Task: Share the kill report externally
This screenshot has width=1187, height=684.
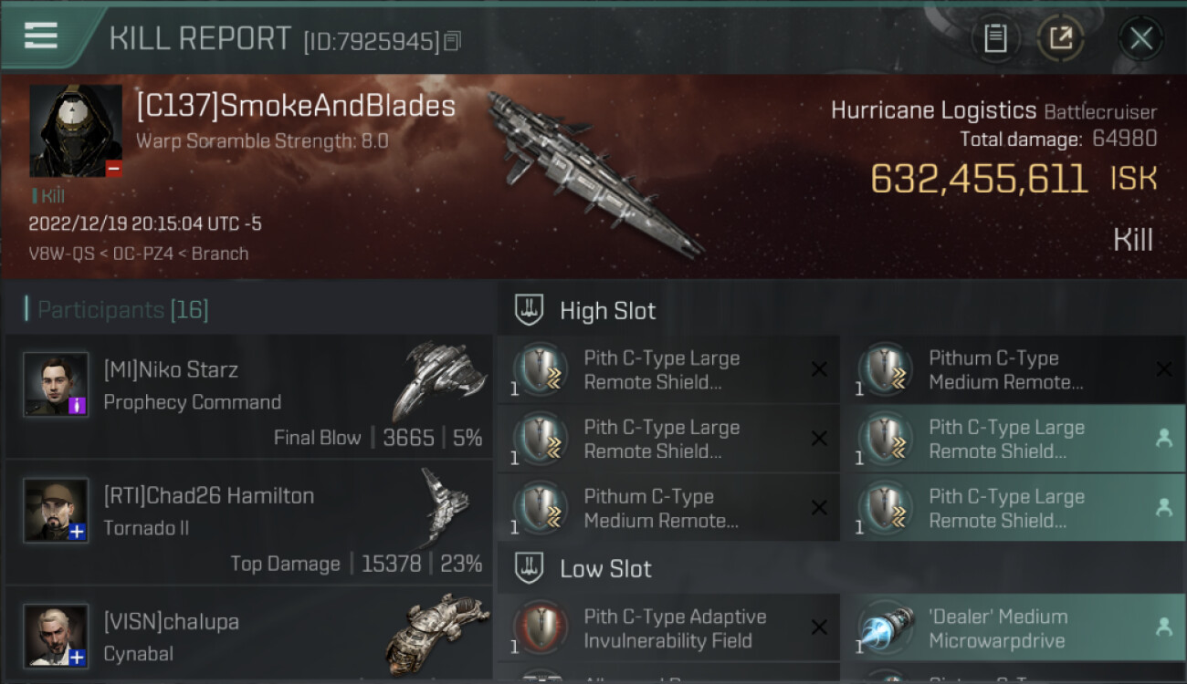Action: click(1060, 38)
